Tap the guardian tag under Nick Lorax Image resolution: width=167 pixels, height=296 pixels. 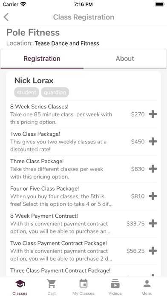pyautogui.click(x=55, y=92)
